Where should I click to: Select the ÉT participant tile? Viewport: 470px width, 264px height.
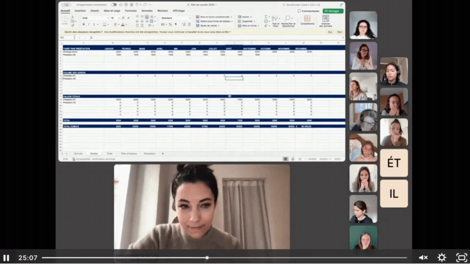tap(394, 163)
